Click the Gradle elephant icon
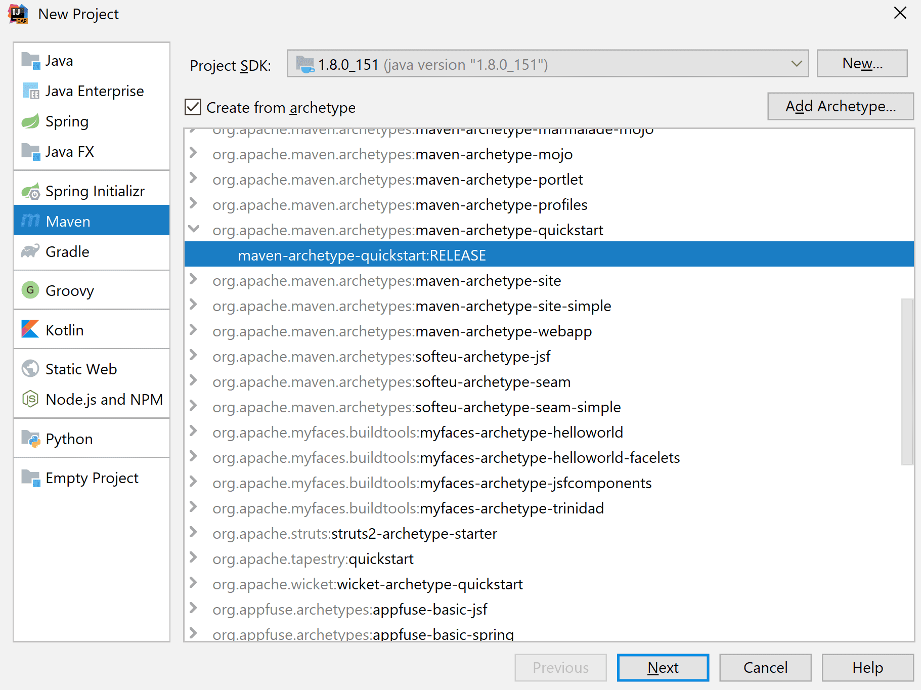Image resolution: width=921 pixels, height=690 pixels. (30, 251)
